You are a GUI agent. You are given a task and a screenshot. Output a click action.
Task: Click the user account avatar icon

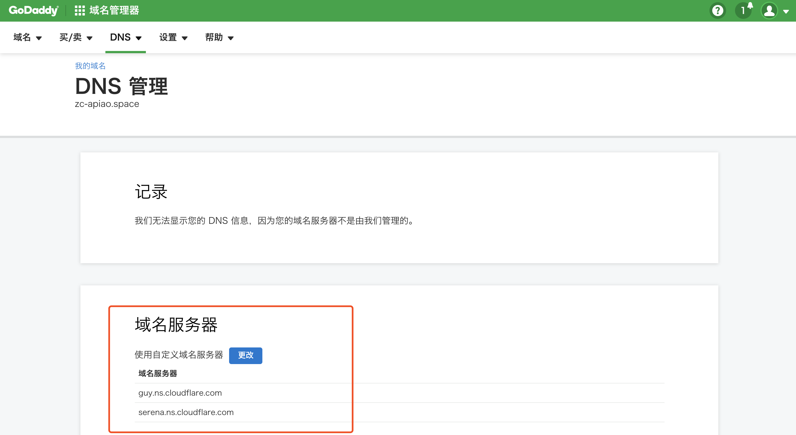point(769,11)
